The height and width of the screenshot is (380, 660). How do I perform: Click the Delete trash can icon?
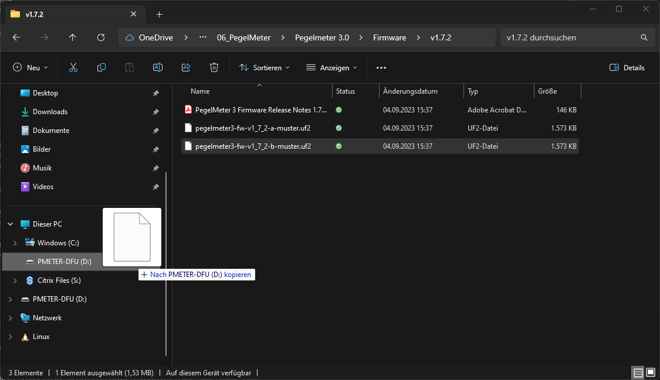(214, 67)
